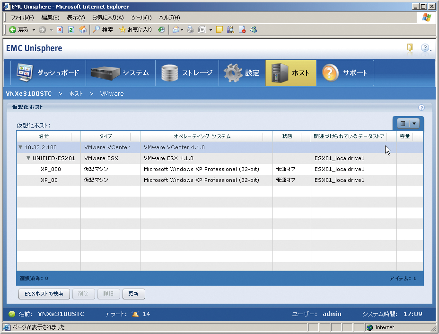439x334 pixels.
Task: Collapse the 10.32.2.180 tree node
Action: 20,147
